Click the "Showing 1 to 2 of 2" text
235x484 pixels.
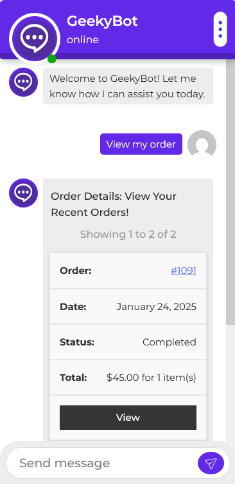(x=128, y=235)
